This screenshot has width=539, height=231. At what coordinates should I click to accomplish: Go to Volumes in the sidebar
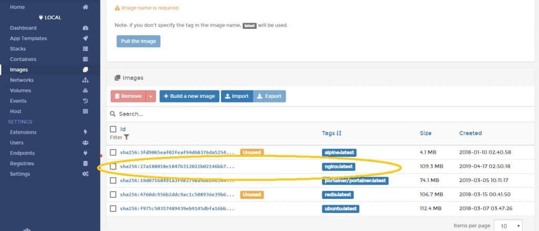[x=21, y=91]
